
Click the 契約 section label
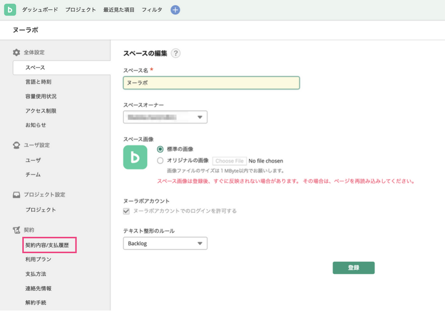tap(29, 230)
